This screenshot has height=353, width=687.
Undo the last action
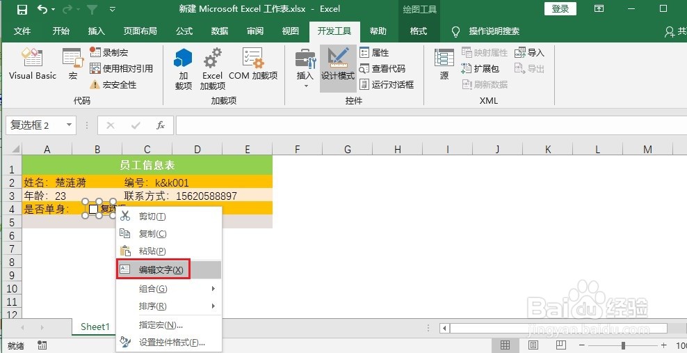tap(42, 9)
